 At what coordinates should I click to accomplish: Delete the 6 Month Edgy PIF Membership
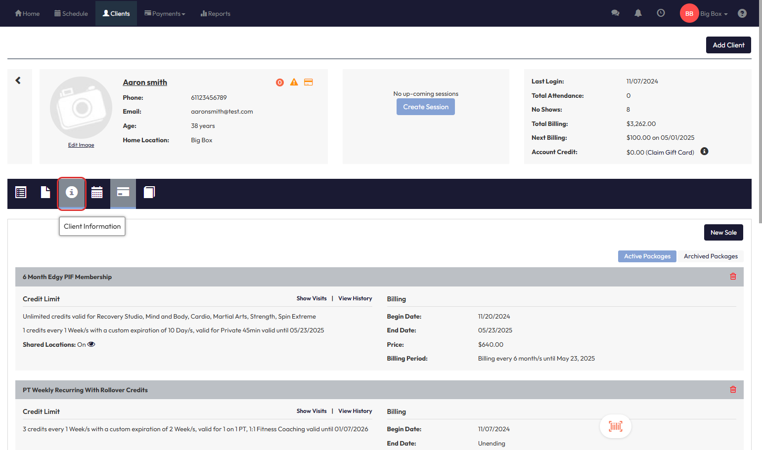coord(733,277)
